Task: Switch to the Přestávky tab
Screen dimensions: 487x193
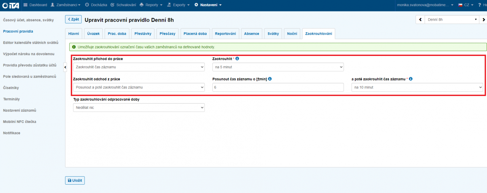Action: (x=143, y=33)
